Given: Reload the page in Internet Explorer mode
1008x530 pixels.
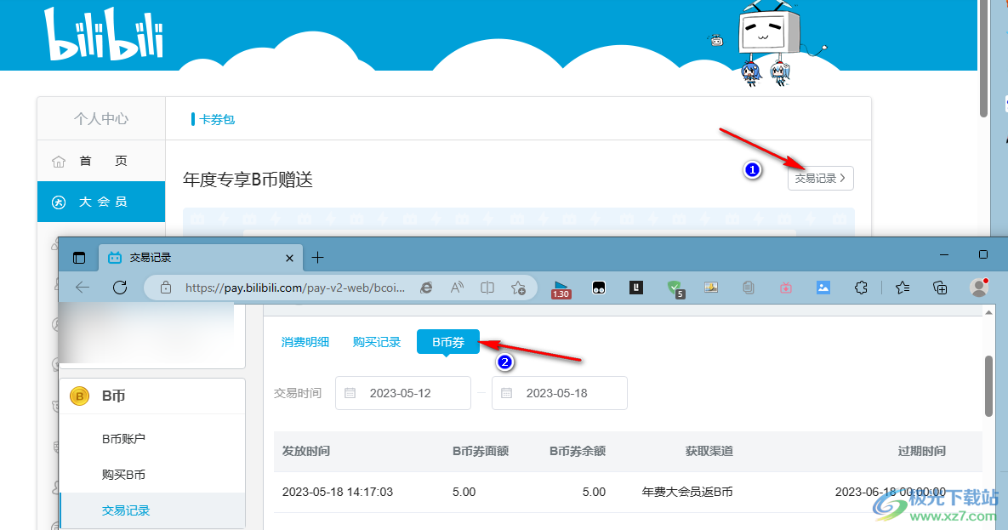Looking at the screenshot, I should tap(426, 288).
